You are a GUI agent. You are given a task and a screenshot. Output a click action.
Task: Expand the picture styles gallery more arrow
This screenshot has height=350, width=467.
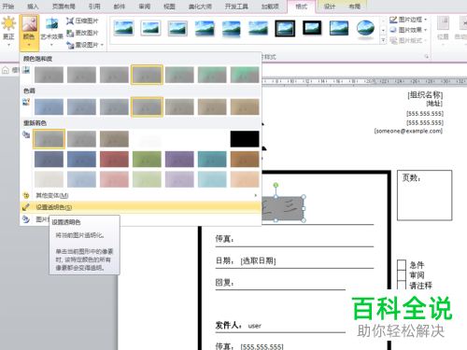pyautogui.click(x=383, y=40)
